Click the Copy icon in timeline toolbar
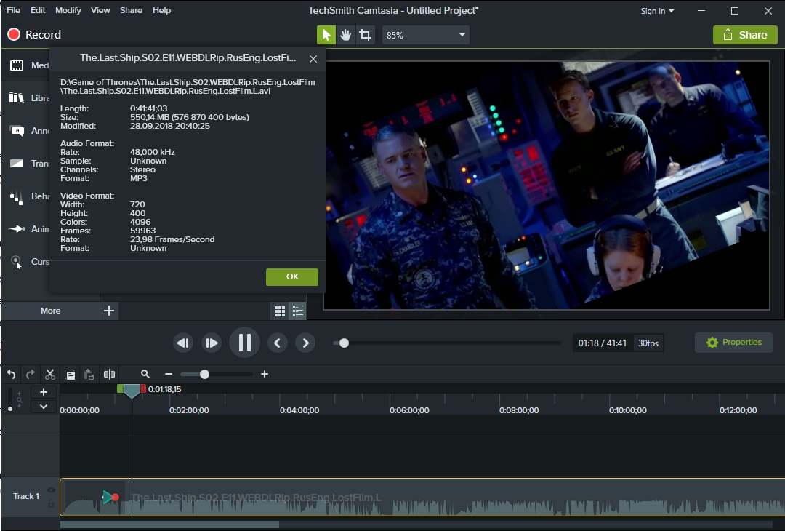Screen dimensions: 785x531 point(70,375)
